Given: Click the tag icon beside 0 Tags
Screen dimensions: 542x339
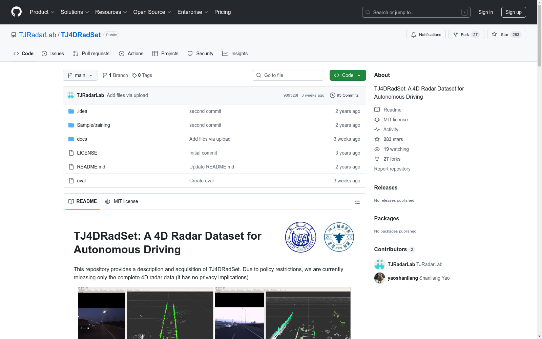Looking at the screenshot, I should tap(134, 75).
